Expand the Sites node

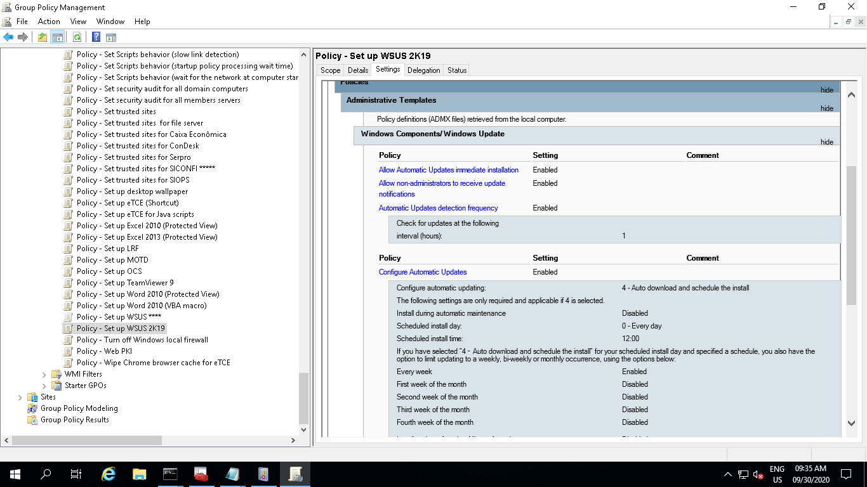(20, 397)
